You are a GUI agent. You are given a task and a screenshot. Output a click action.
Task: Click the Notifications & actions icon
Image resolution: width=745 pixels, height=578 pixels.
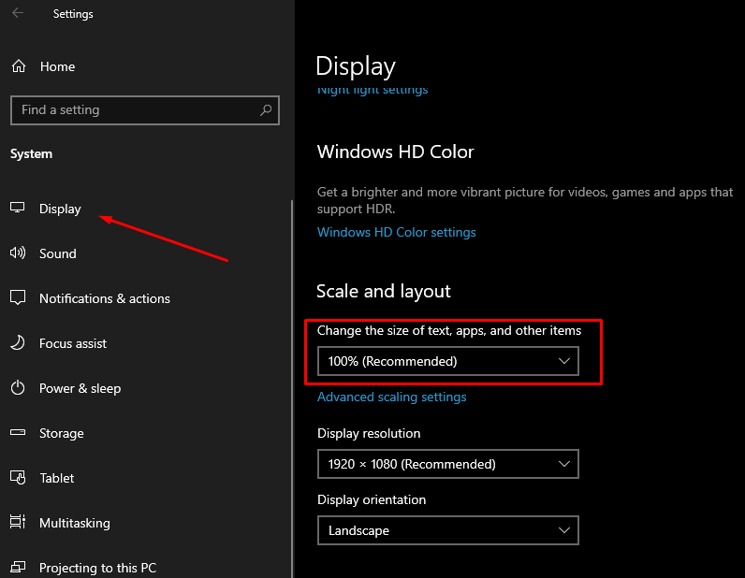[18, 297]
